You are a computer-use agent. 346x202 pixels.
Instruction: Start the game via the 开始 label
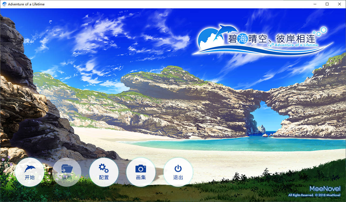(30, 177)
